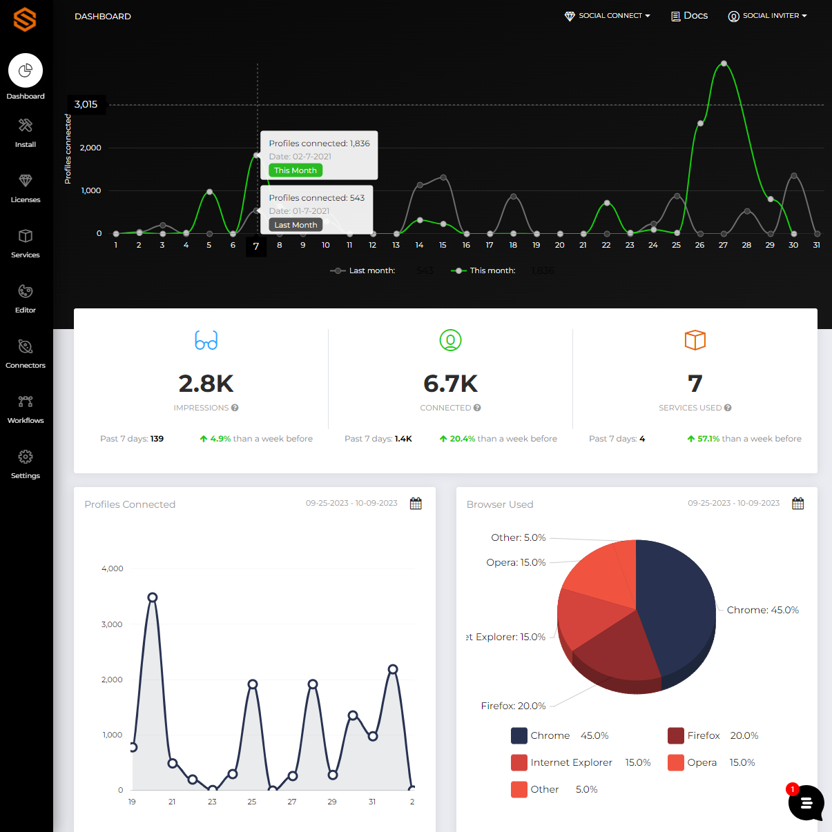Open Browser Used calendar date picker
The height and width of the screenshot is (832, 832).
[x=798, y=504]
